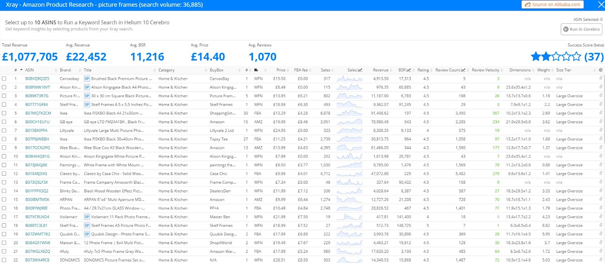Viewport: 605px width, 263px height.
Task: Tick the checkbox for ASIN B073QSLF3X
Action: 4,182
